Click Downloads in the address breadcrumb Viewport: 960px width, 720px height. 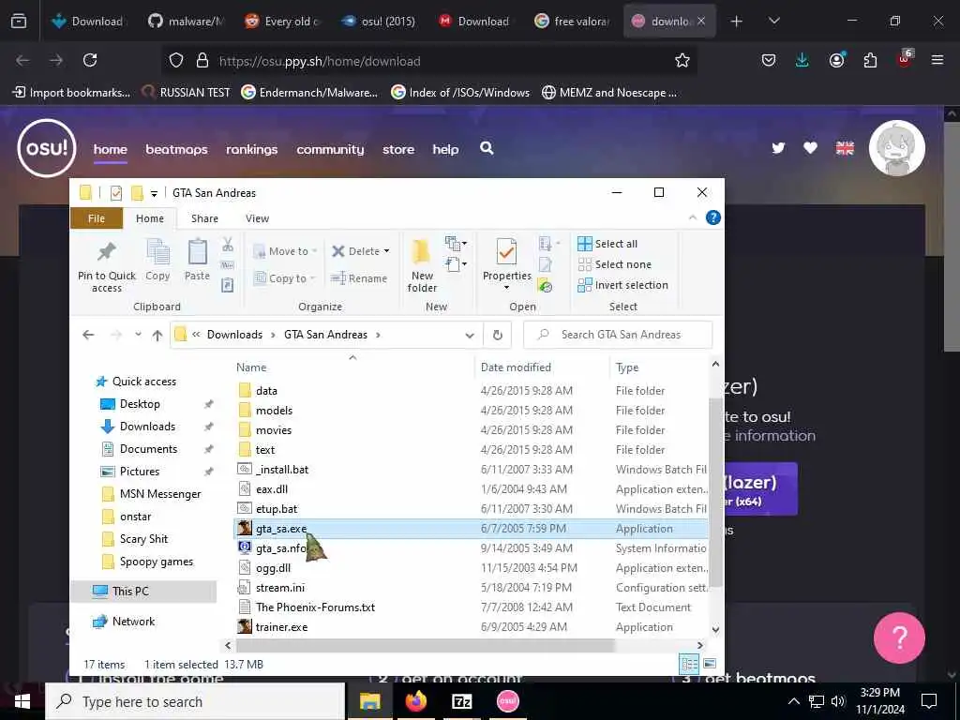pyautogui.click(x=234, y=335)
